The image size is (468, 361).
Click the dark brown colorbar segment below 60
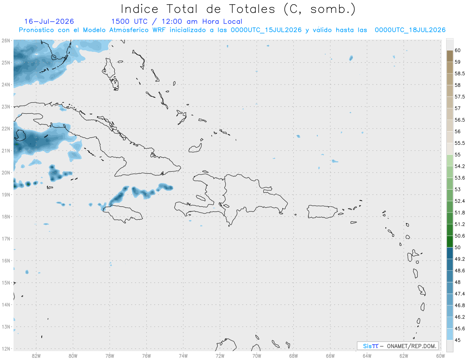[x=450, y=56]
